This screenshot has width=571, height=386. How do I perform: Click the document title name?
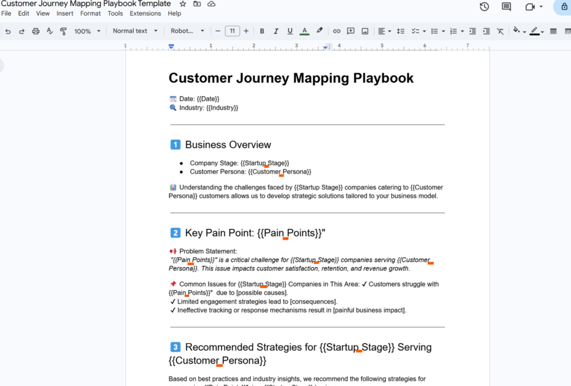[86, 4]
